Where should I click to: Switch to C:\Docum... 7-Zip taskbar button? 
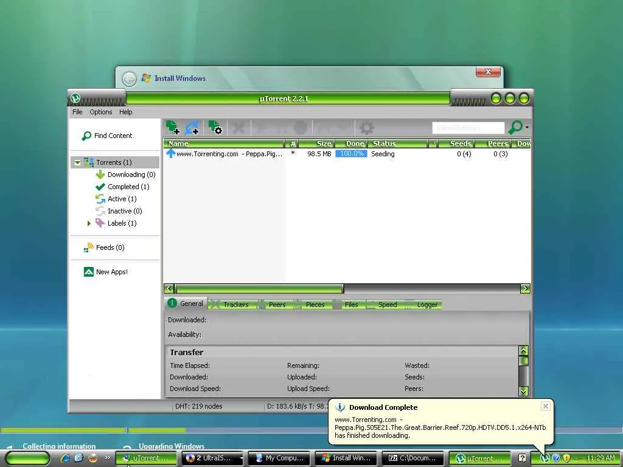coord(413,458)
